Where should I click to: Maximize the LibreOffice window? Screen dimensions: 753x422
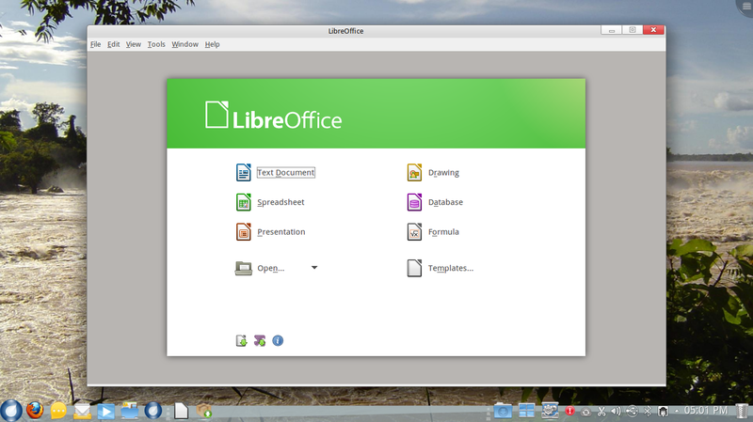(633, 30)
